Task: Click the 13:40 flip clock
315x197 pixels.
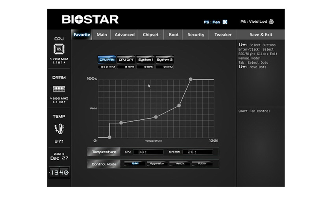Action: coord(59,173)
